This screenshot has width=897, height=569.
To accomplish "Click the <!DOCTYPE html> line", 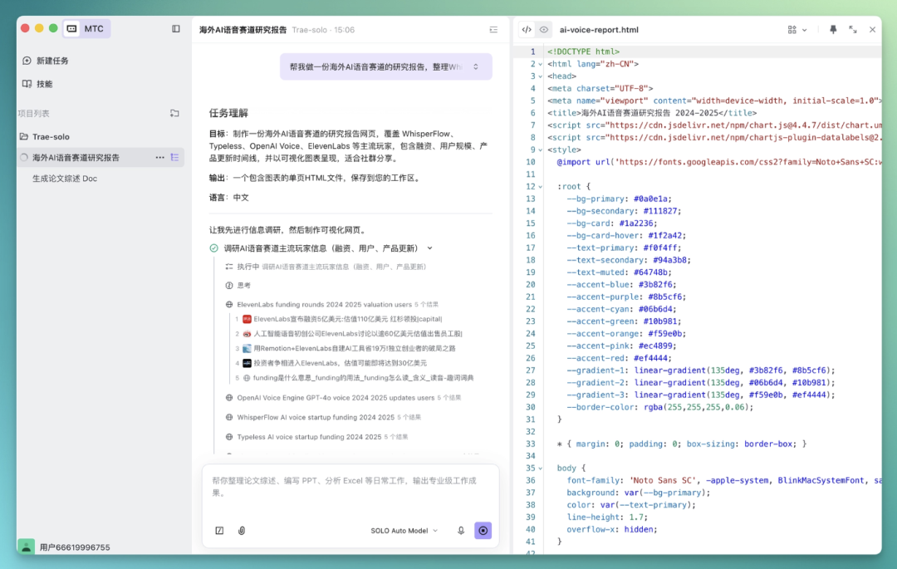I will pos(584,52).
